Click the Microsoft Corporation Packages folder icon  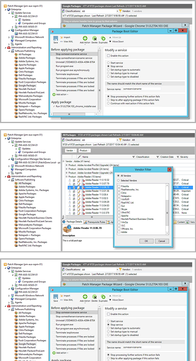[16, 228]
